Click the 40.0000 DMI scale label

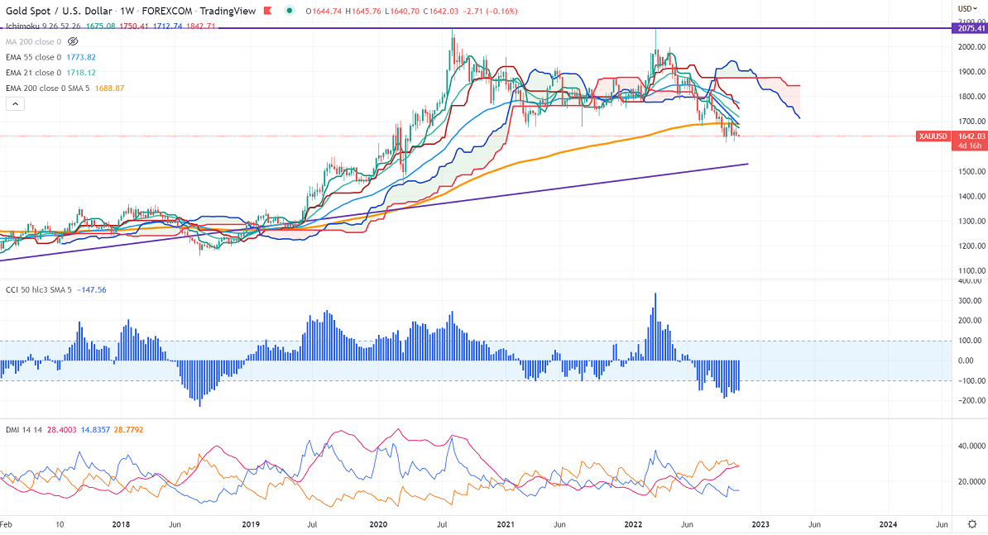[972, 447]
